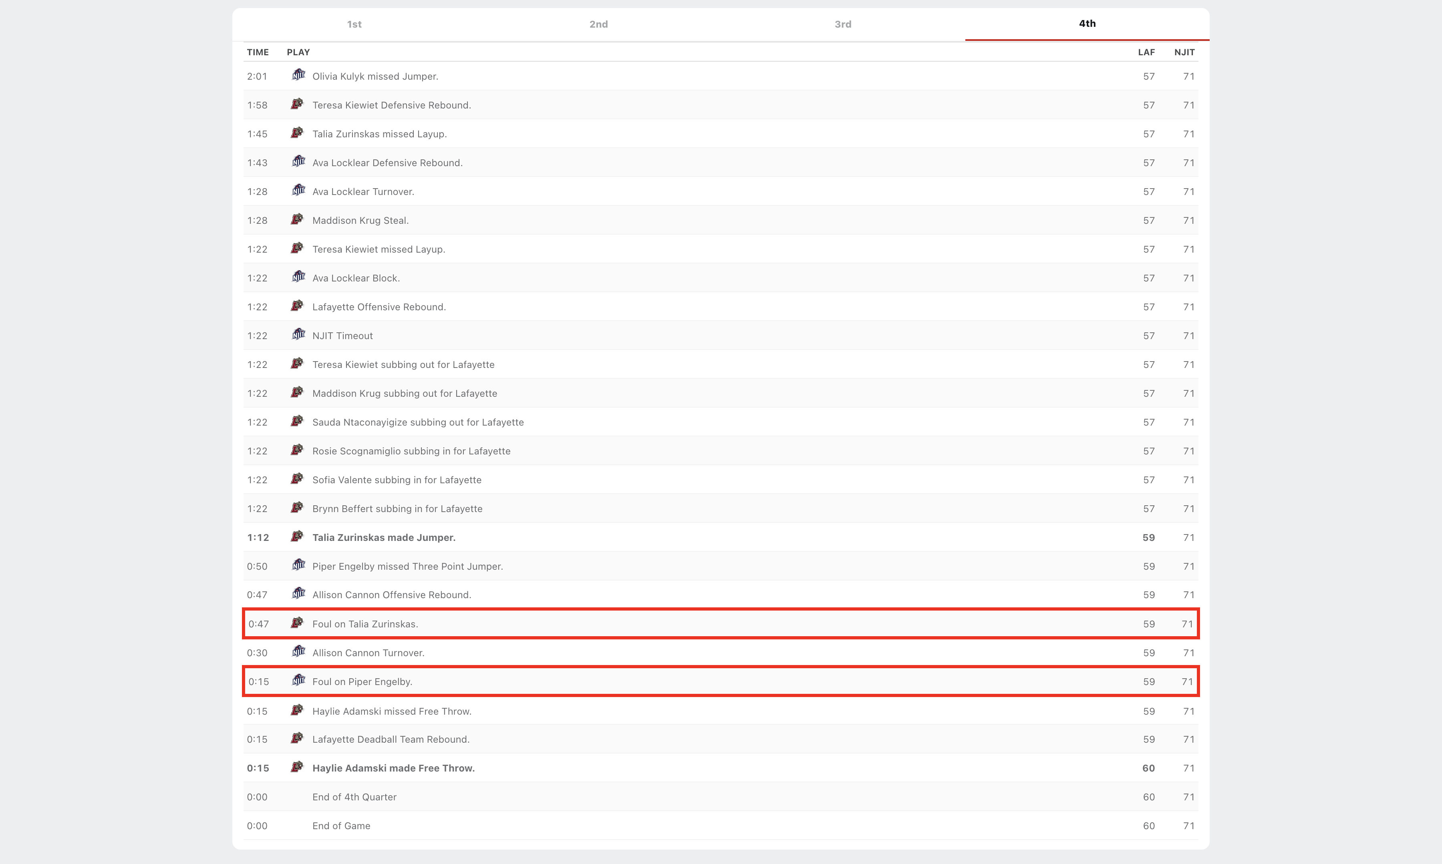Click Lafayette logo beside Haylie Adamski made Free Throw
Screen dimensions: 1442x864
tap(297, 767)
